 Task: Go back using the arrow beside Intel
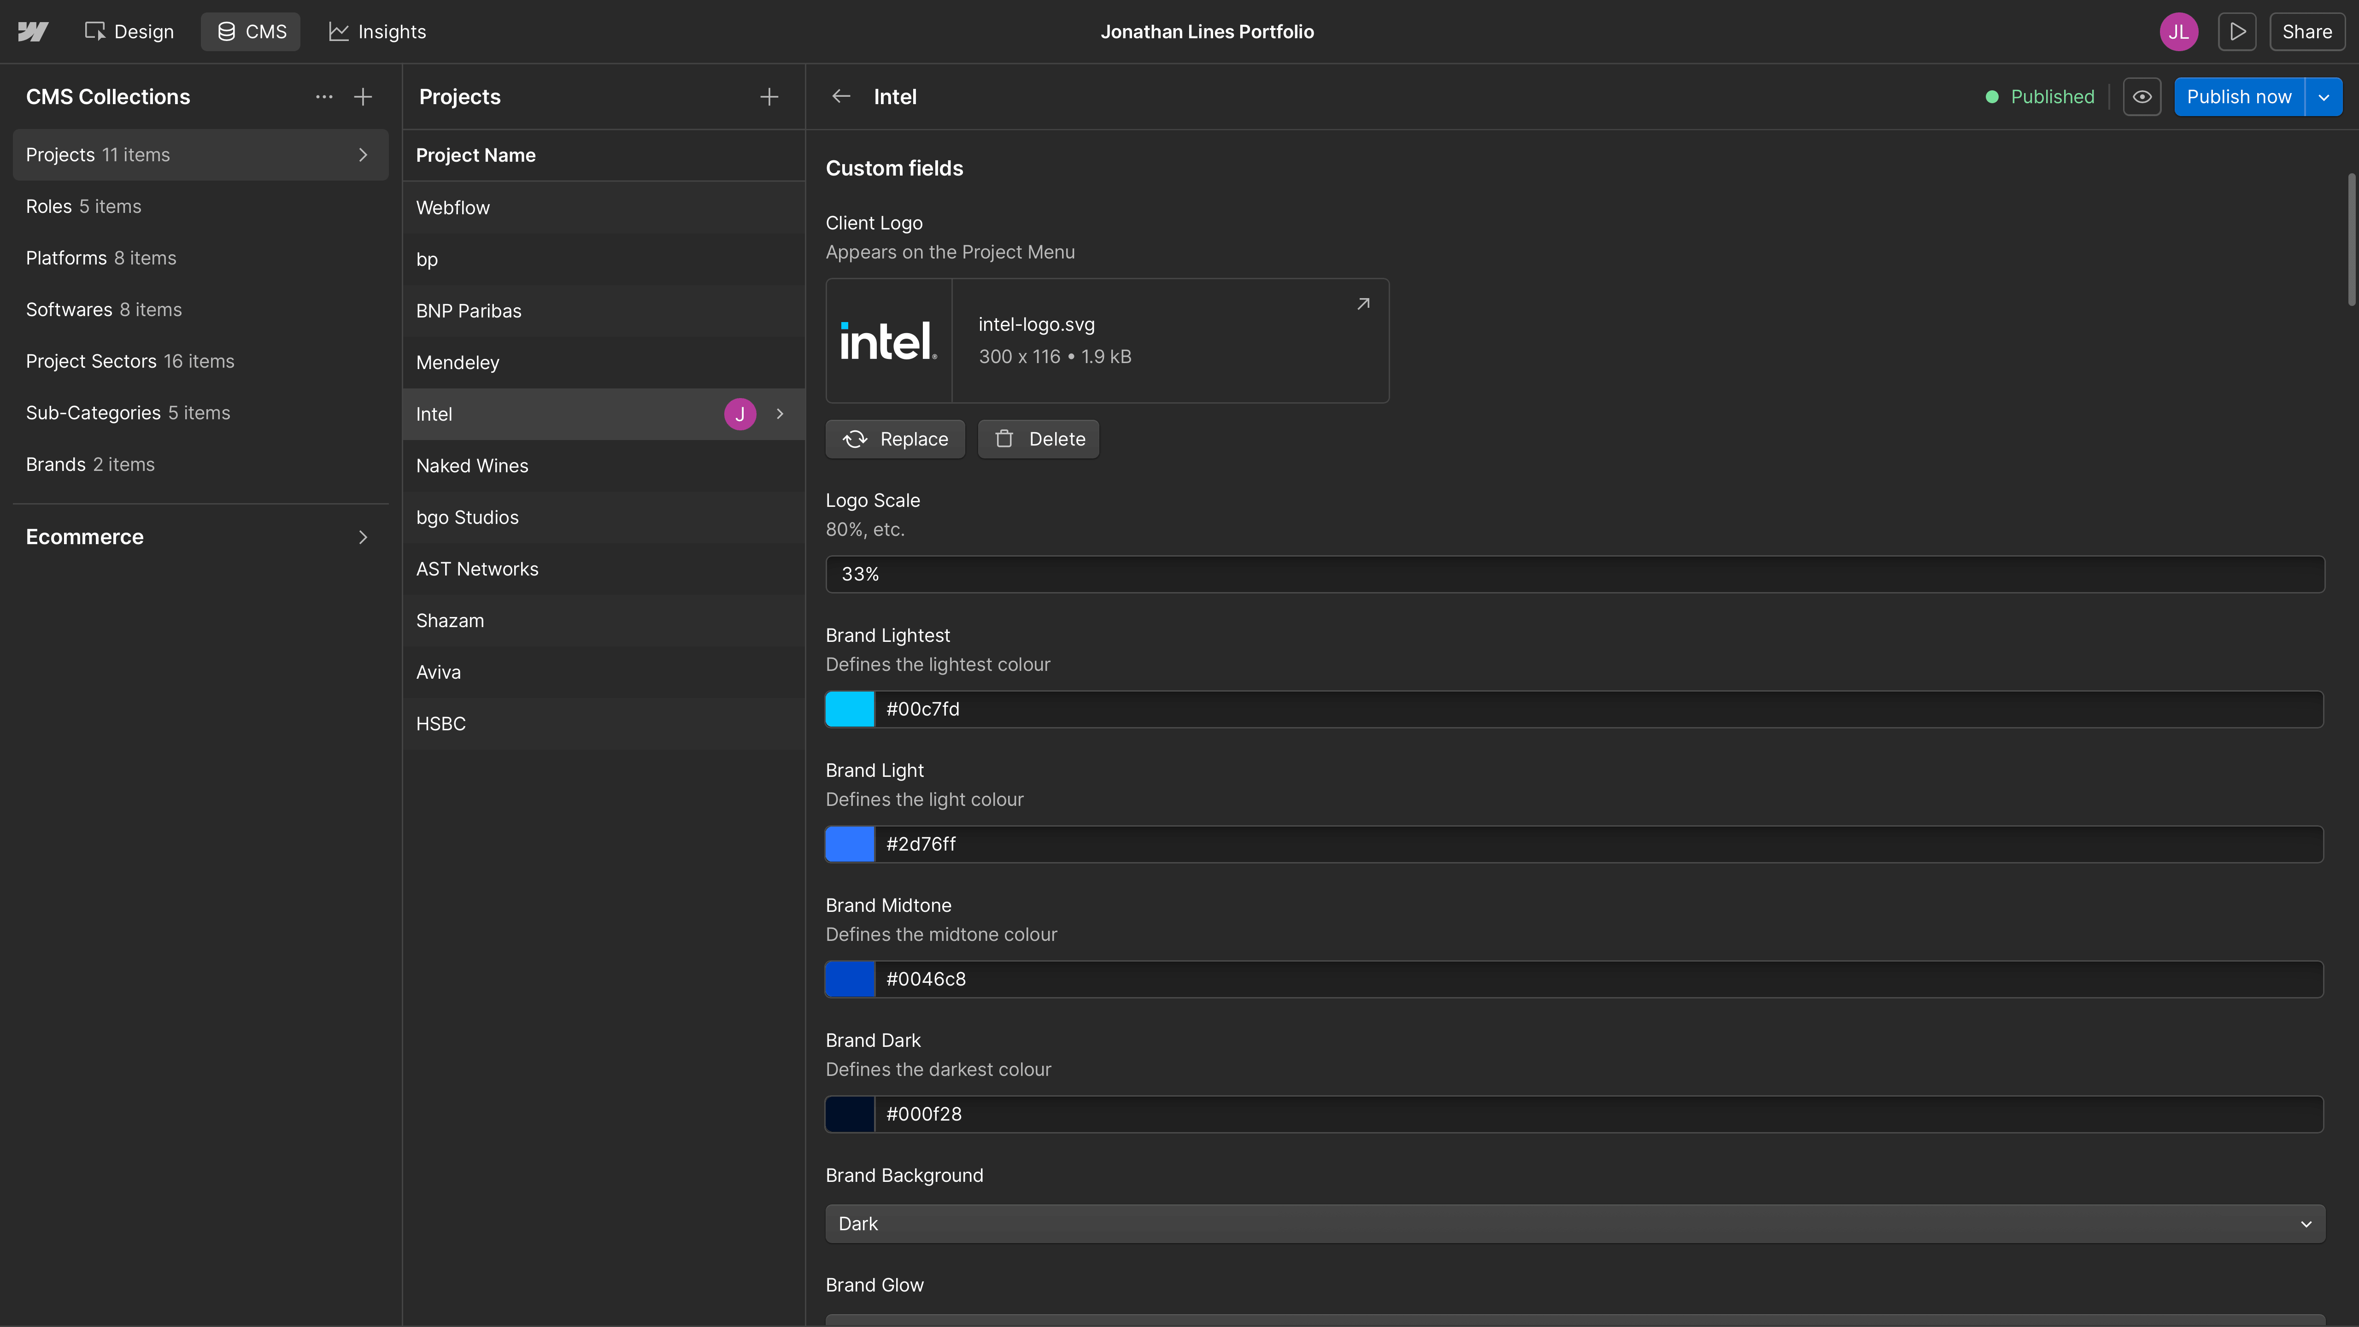[x=841, y=97]
